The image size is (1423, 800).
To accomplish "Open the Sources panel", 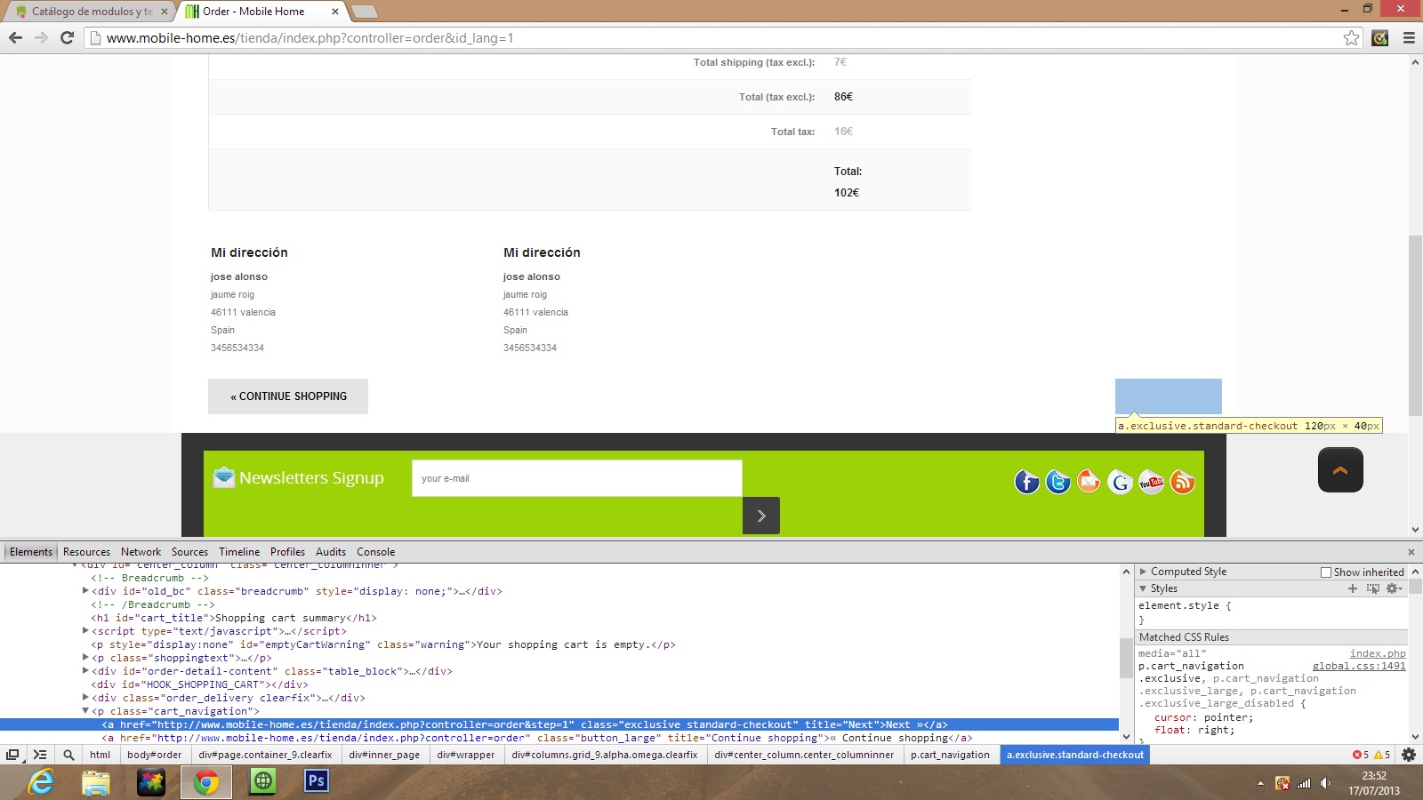I will pos(189,552).
